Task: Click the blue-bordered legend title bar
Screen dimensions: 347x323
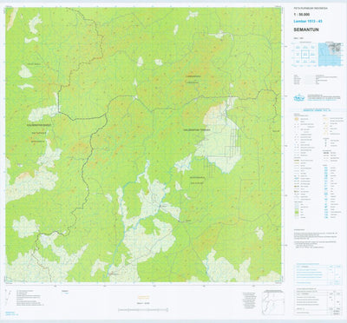Action: [318, 110]
